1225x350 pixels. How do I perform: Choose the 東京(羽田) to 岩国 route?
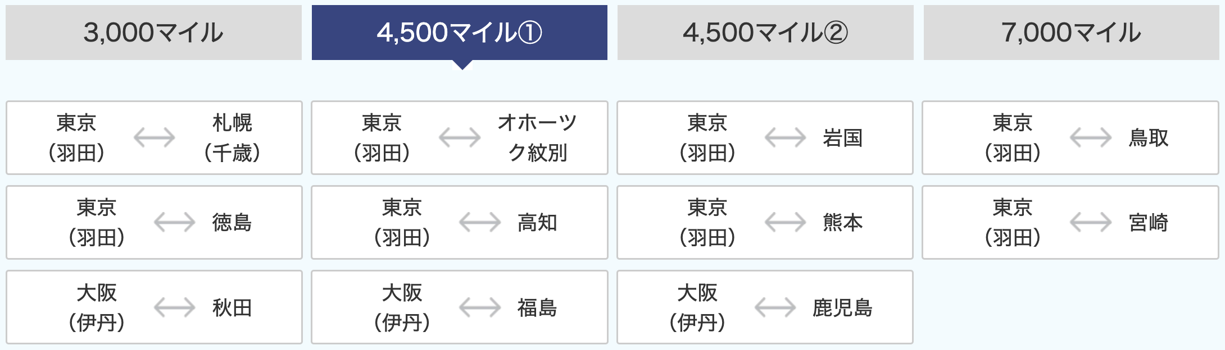(765, 138)
